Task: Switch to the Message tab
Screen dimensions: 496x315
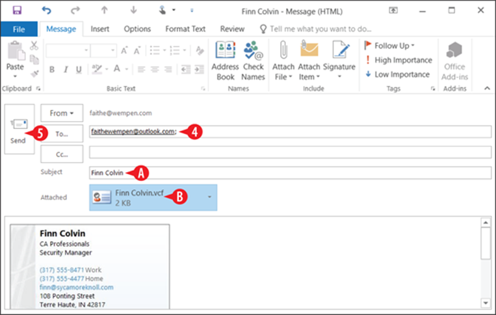Action: pyautogui.click(x=61, y=29)
